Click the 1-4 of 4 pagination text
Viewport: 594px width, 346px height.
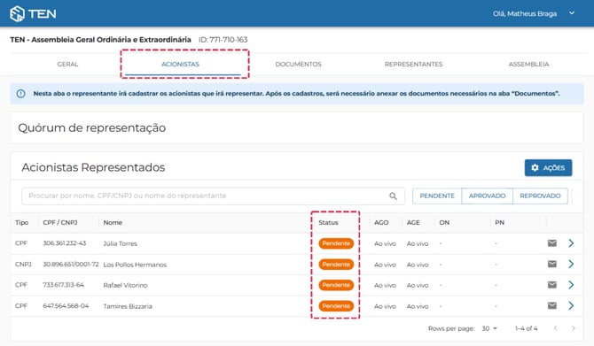pyautogui.click(x=527, y=328)
